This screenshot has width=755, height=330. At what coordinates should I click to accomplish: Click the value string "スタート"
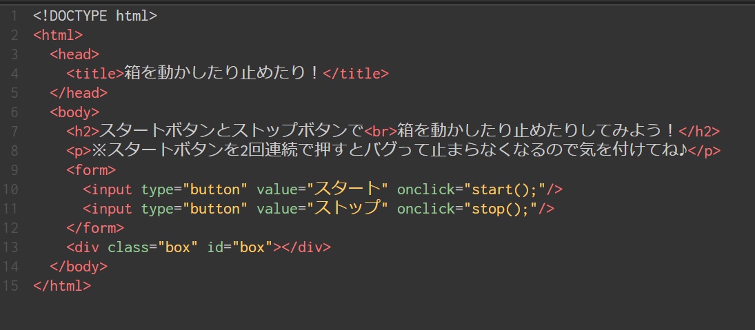(x=348, y=189)
